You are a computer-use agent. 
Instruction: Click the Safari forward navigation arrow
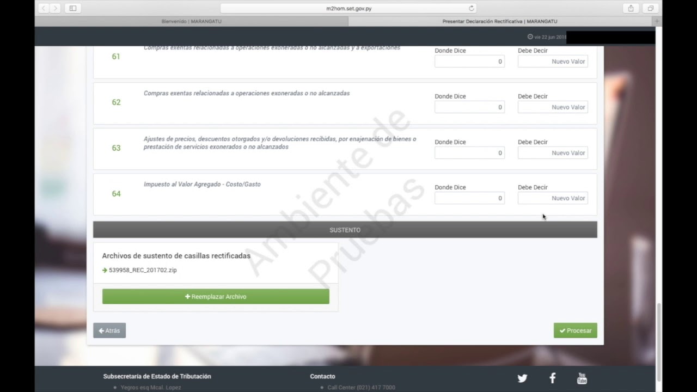pyautogui.click(x=55, y=8)
